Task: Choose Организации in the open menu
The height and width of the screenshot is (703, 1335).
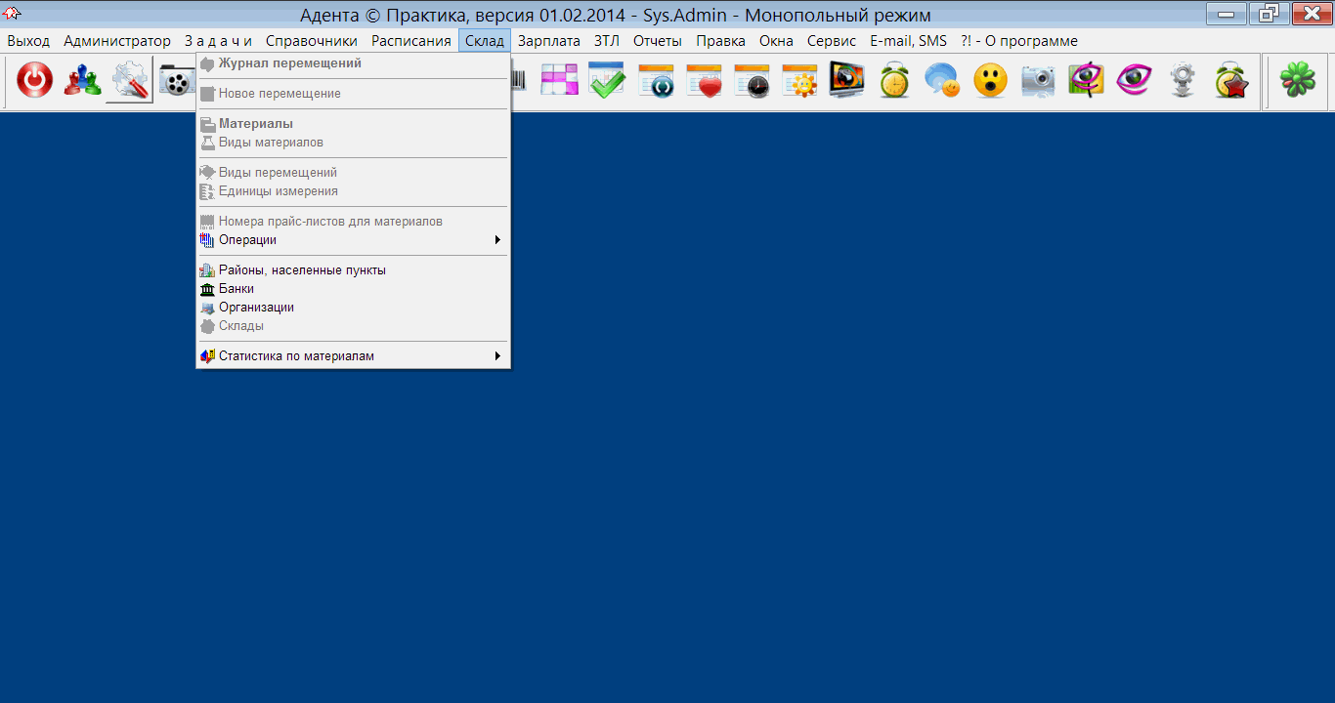Action: tap(256, 308)
